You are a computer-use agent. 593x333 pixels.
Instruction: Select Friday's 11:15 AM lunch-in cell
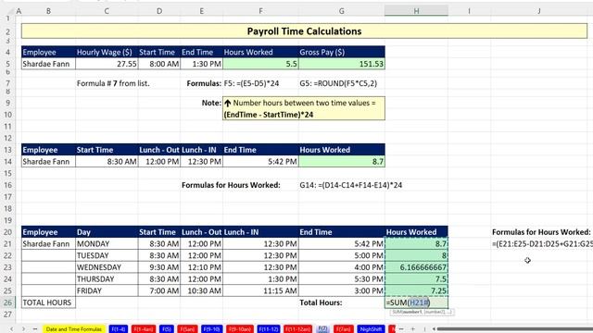pyautogui.click(x=260, y=290)
